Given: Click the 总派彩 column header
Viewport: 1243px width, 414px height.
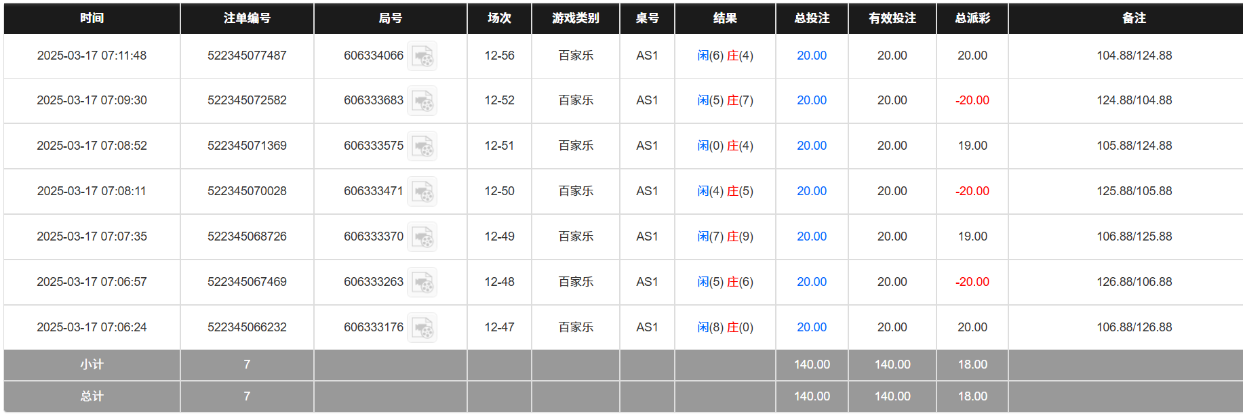Looking at the screenshot, I should pyautogui.click(x=972, y=18).
